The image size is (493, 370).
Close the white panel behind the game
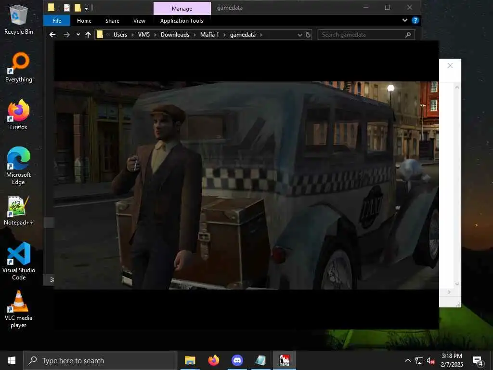450,66
